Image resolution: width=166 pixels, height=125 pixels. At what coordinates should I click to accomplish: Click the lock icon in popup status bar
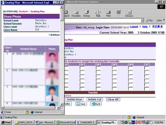[27, 112]
